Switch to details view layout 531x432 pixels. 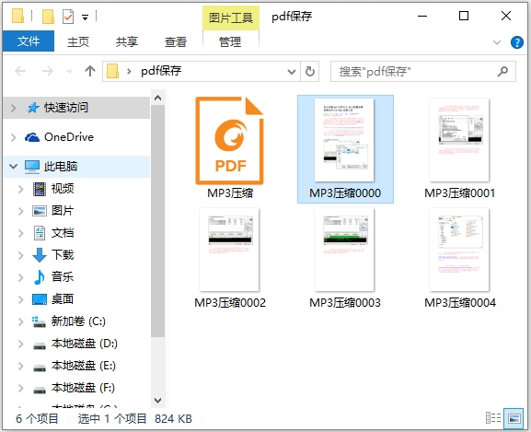pyautogui.click(x=493, y=418)
